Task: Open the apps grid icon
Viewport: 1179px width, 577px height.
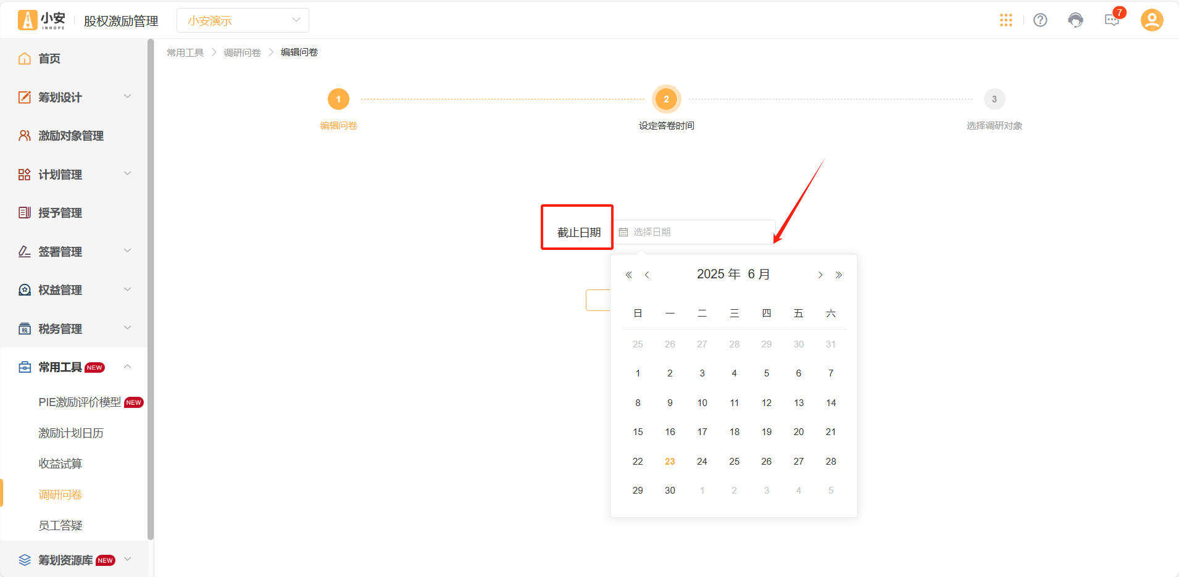Action: (x=1006, y=20)
